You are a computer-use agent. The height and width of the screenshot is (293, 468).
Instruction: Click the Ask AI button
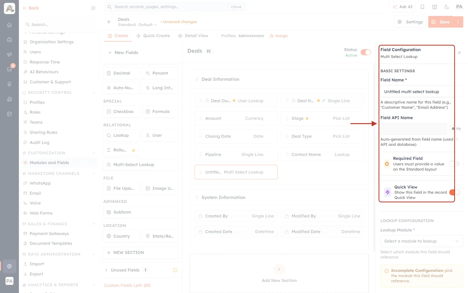click(x=402, y=7)
